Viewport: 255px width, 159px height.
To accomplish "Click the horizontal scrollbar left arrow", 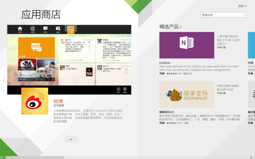I will (x=4, y=157).
